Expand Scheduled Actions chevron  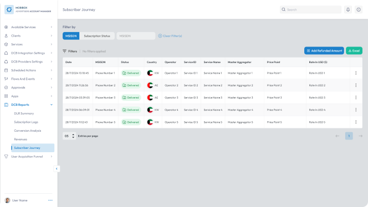pyautogui.click(x=52, y=70)
